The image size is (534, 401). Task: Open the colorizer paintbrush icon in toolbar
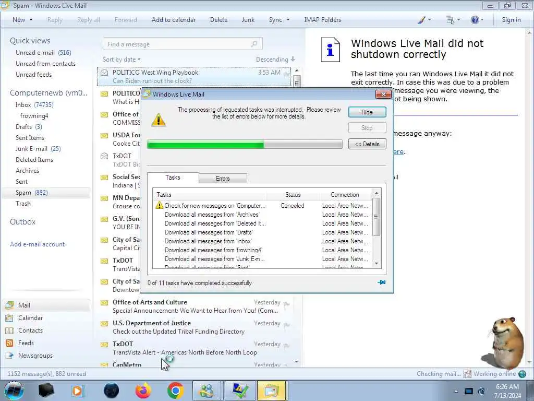tap(421, 20)
